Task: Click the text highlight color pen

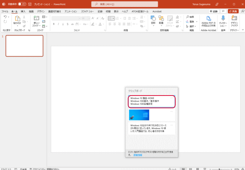Action: point(93,24)
